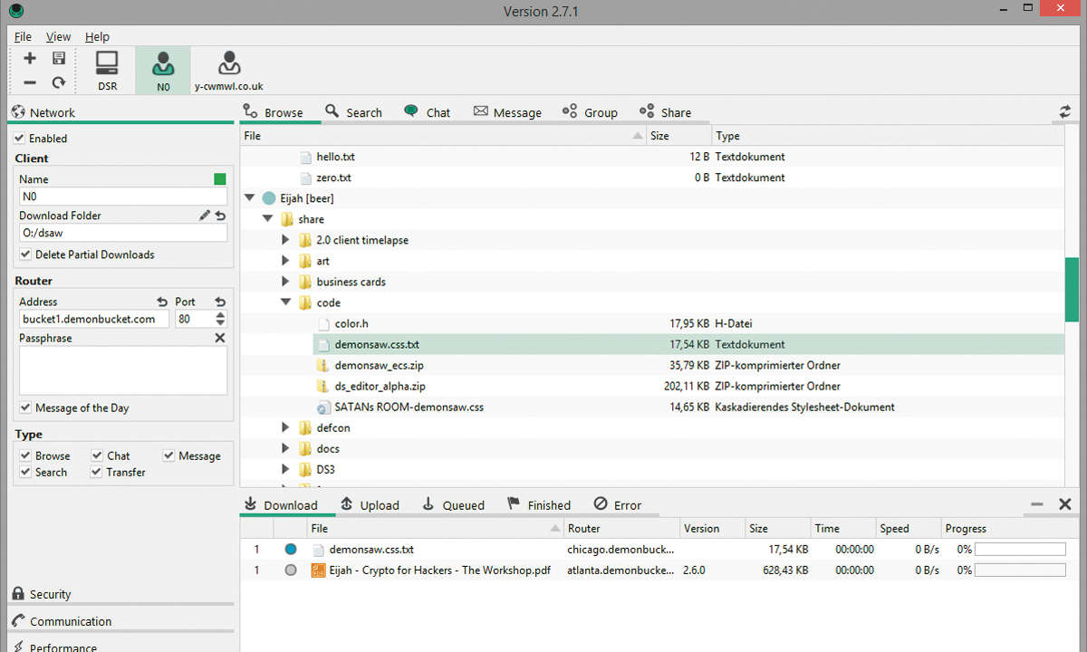Toggle Message of the Day checkbox
1087x652 pixels.
(x=25, y=407)
